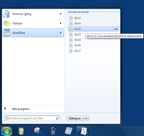Select the Fästisar menu entry
This screenshot has width=144, height=136.
coord(33,23)
